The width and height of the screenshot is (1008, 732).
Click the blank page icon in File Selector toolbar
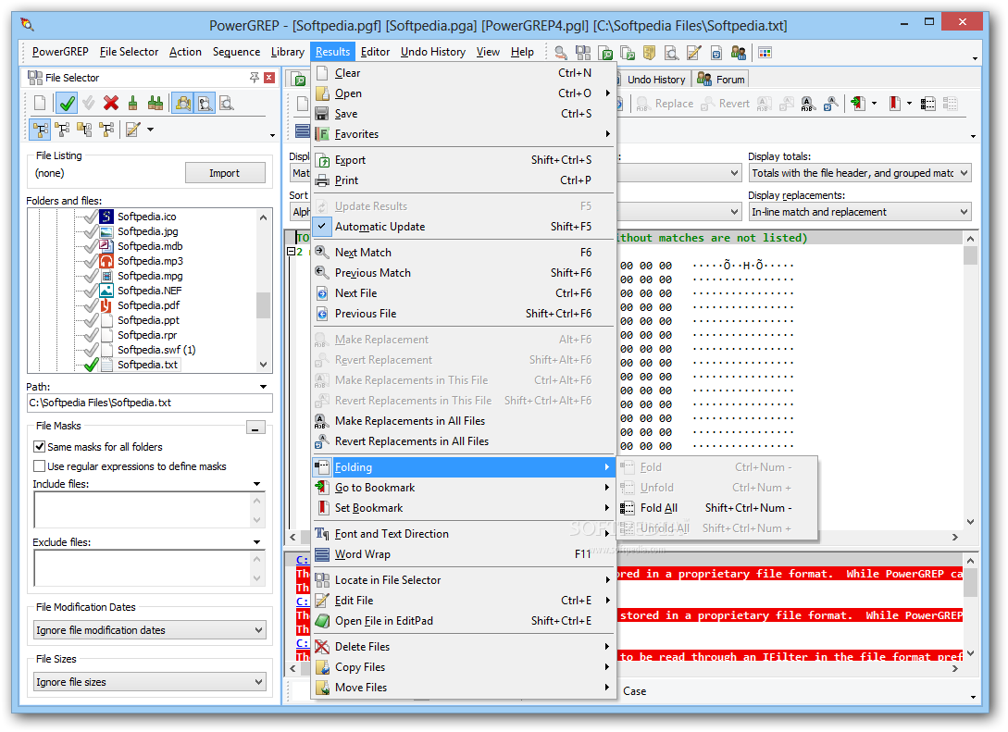40,103
